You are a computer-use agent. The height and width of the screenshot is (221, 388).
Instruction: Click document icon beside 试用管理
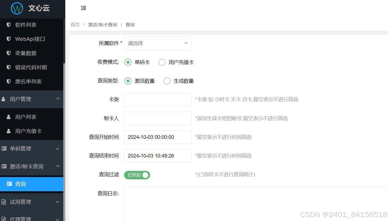coord(4,202)
